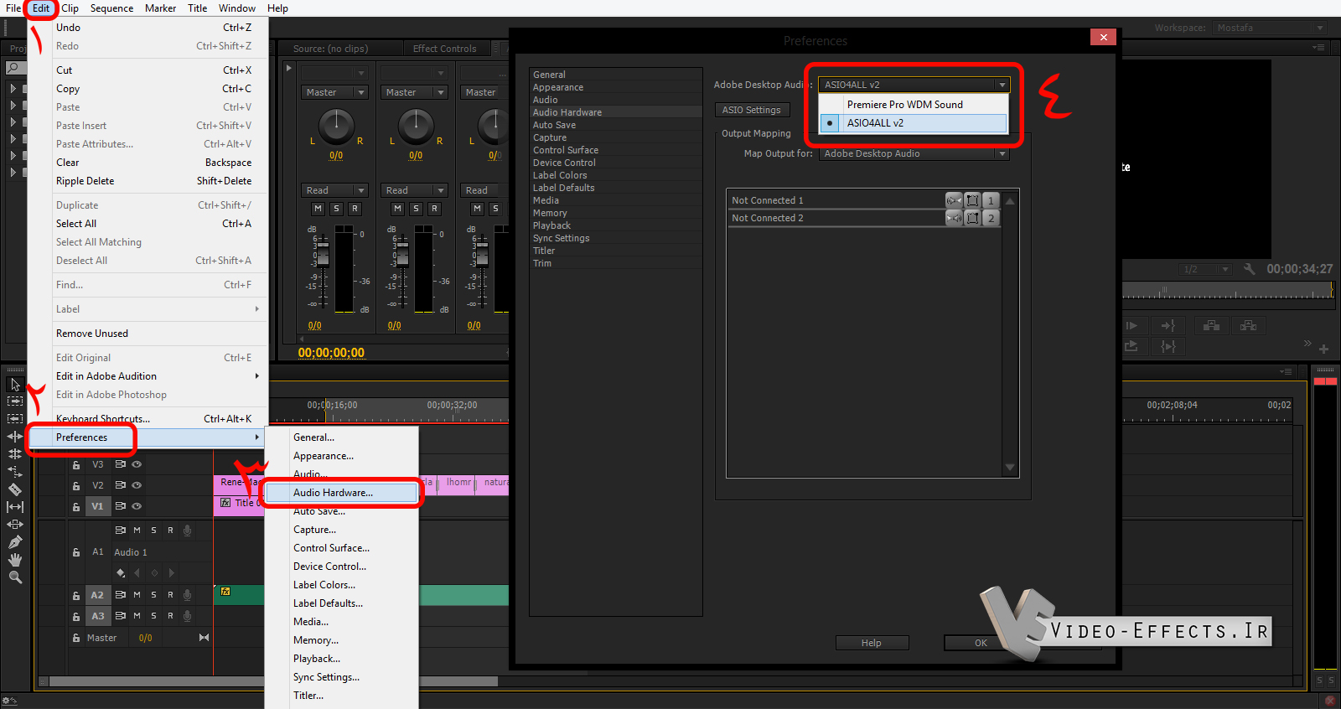Viewport: 1341px width, 709px height.
Task: Click the speaker icon for Not Connected 1
Action: [954, 200]
